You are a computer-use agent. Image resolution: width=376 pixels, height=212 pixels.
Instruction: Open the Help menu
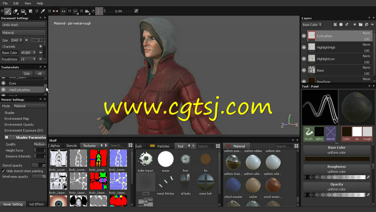[40, 3]
